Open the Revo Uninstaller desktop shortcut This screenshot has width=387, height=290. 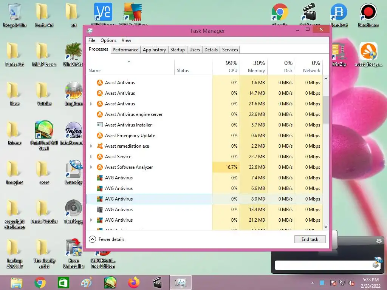[x=74, y=253]
